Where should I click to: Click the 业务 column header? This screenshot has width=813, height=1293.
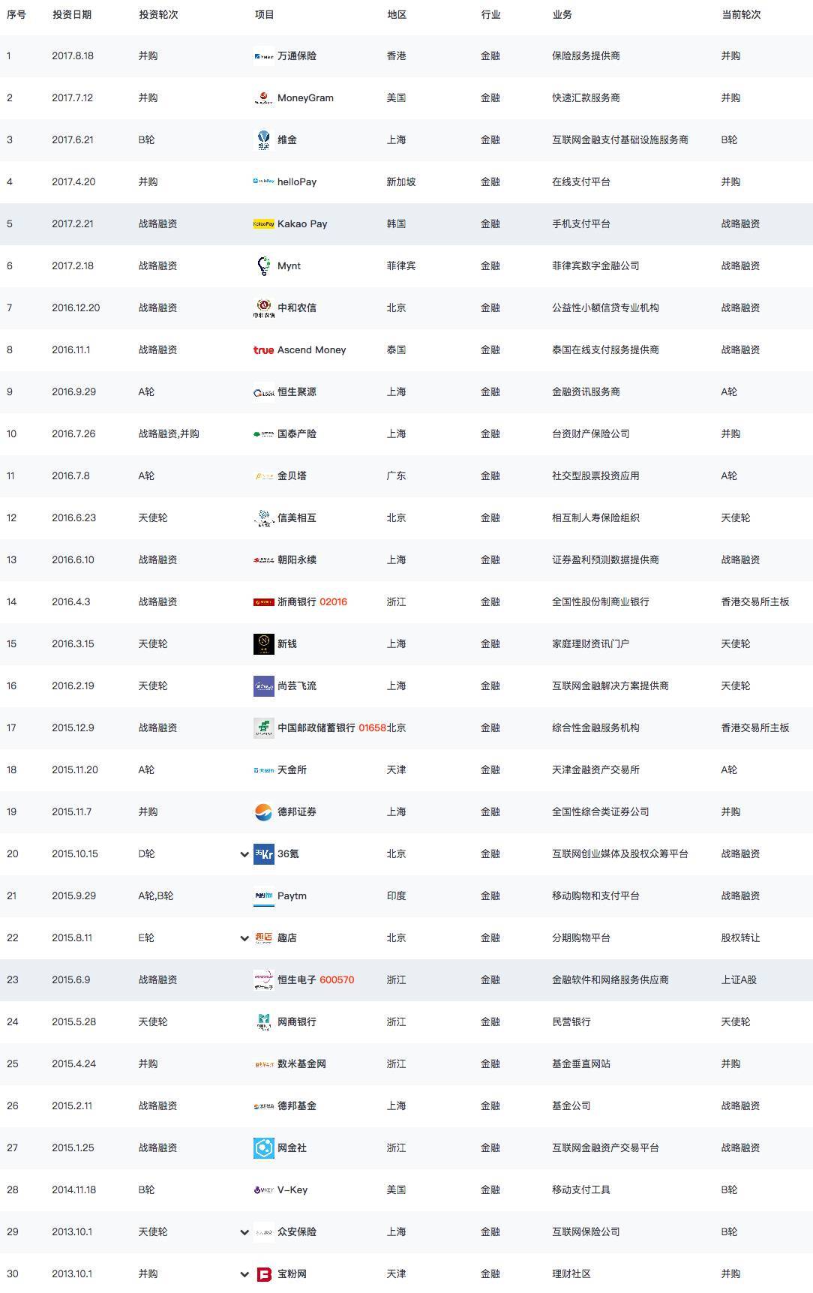562,14
